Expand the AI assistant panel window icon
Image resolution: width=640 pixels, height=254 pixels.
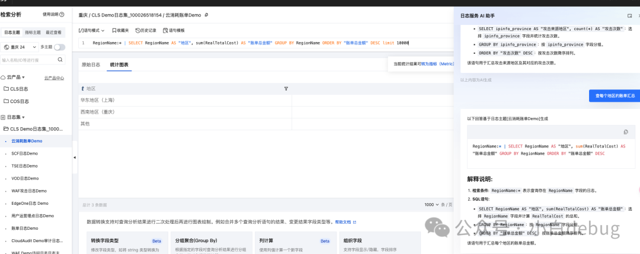pyautogui.click(x=629, y=15)
